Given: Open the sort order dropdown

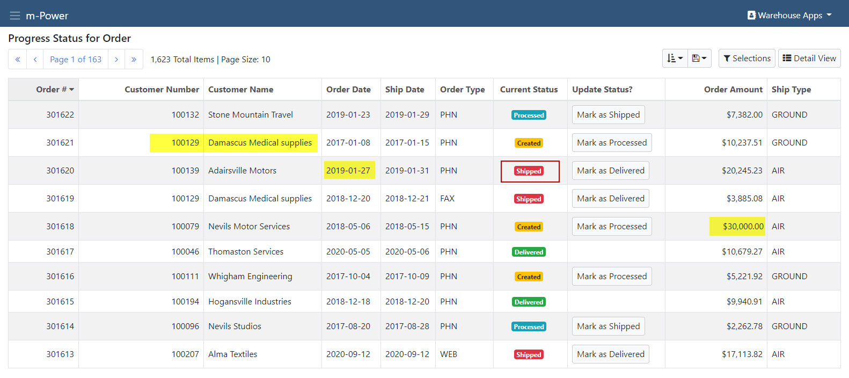Looking at the screenshot, I should tap(675, 59).
